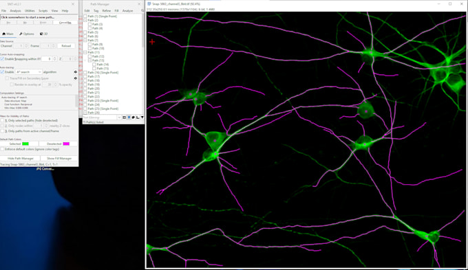
Task: Collapse the Path (2) tree node
Action: 85,20
